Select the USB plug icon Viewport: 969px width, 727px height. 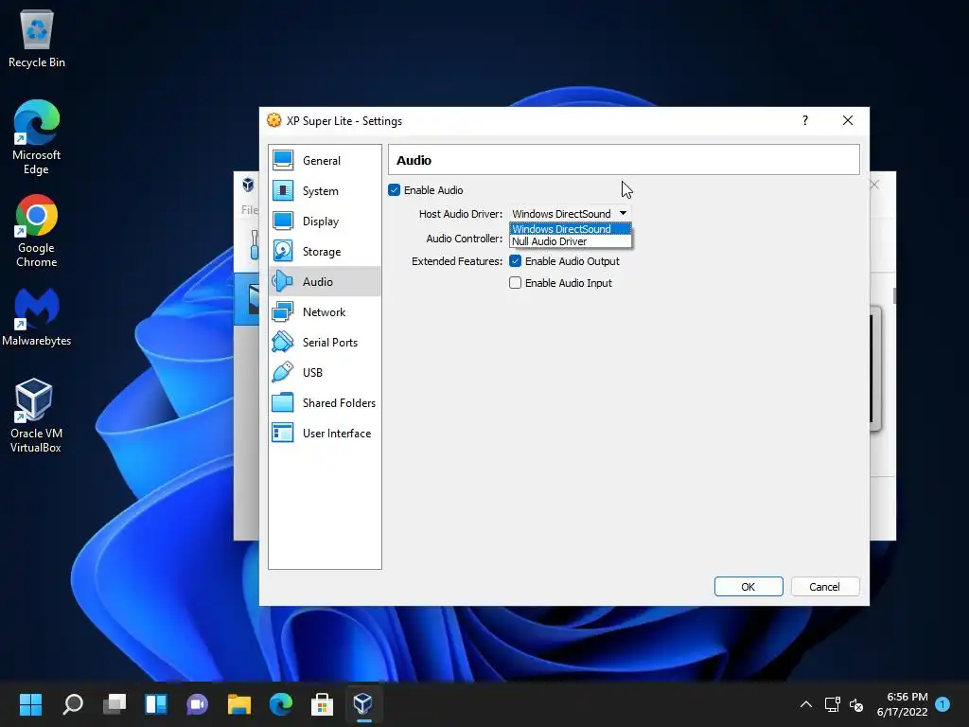click(x=283, y=372)
